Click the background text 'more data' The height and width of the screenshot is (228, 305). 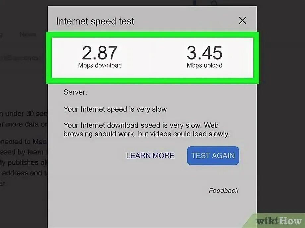pyautogui.click(x=22, y=124)
